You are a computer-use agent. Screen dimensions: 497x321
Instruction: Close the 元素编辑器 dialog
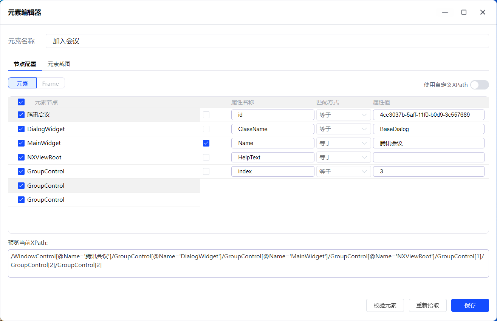pos(483,12)
